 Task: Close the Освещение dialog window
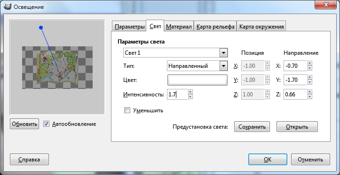[x=325, y=4]
